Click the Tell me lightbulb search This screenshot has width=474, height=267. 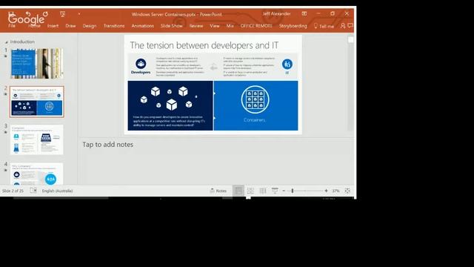[x=324, y=26]
